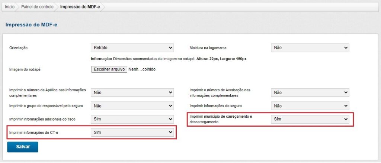Open the grupo do responsável pelo seguro dropdown
The height and width of the screenshot is (163, 381).
[x=132, y=106]
